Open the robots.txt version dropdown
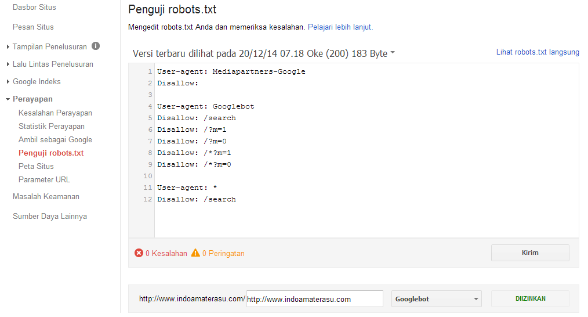This screenshot has width=588, height=317. [x=393, y=53]
